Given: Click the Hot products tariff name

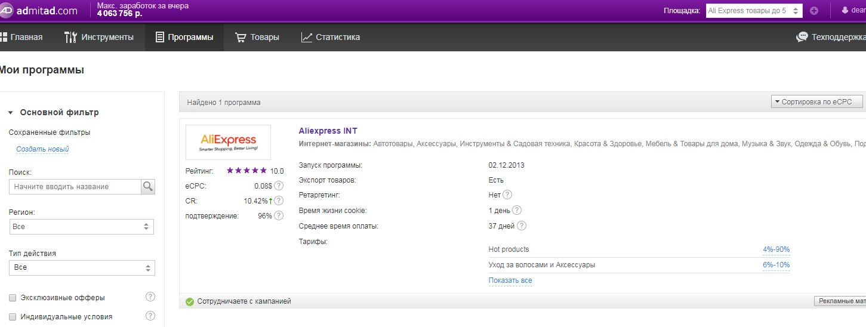Looking at the screenshot, I should click(508, 249).
